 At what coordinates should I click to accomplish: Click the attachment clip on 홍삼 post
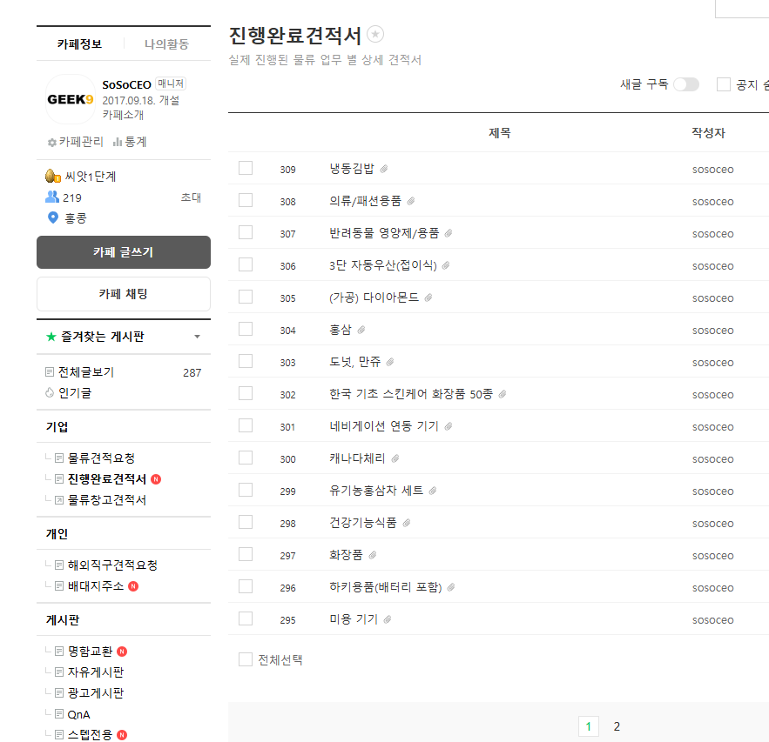tap(361, 329)
